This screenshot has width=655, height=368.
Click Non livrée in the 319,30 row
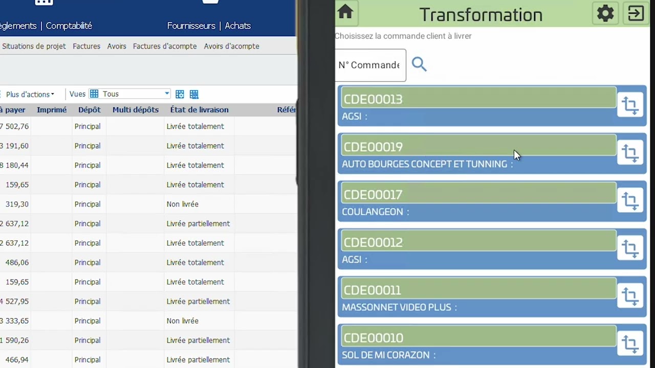[182, 204]
